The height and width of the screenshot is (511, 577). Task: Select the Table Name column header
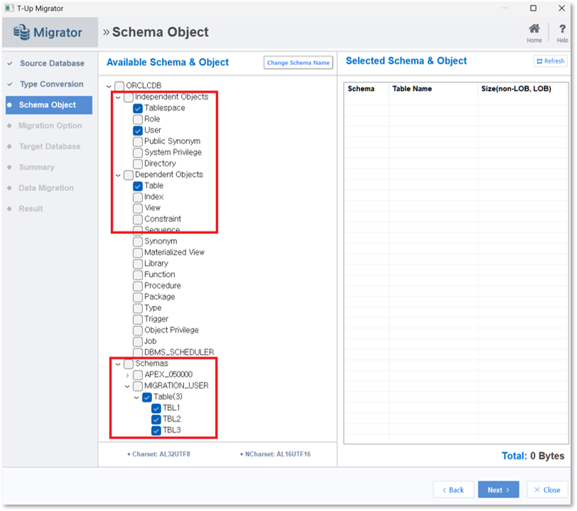411,89
